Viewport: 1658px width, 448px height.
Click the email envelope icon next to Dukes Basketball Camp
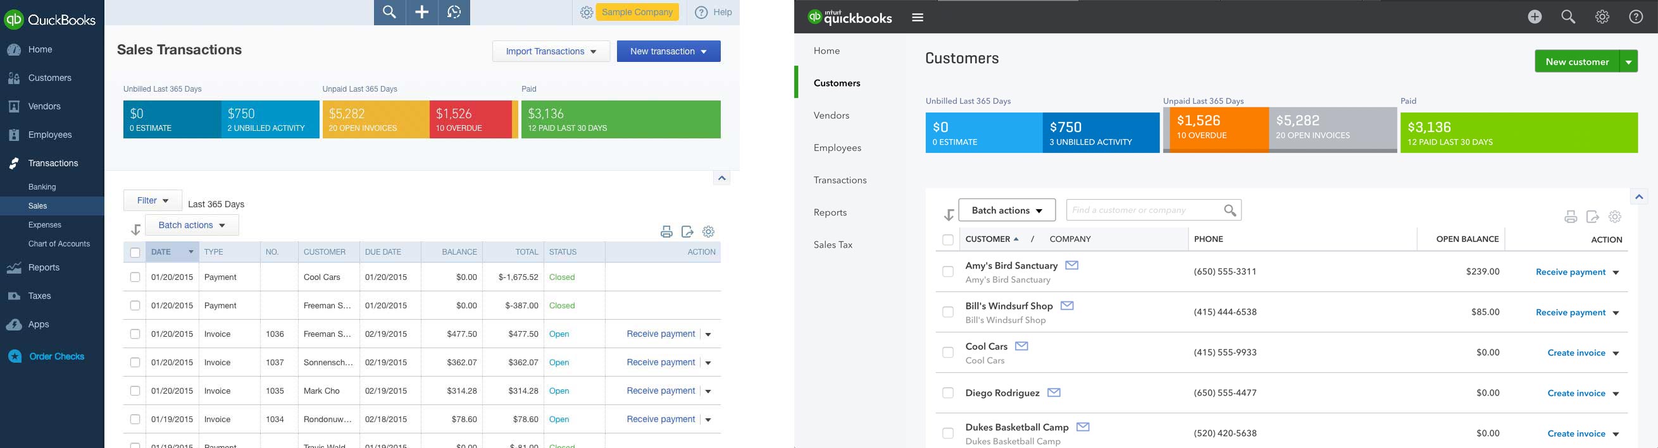click(1083, 427)
